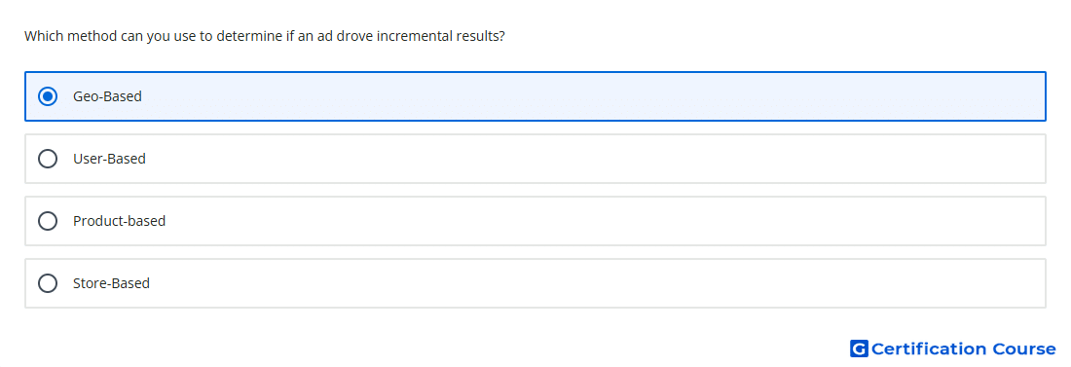Click the Geo-Based label text
The image size is (1071, 367).
pyautogui.click(x=107, y=96)
